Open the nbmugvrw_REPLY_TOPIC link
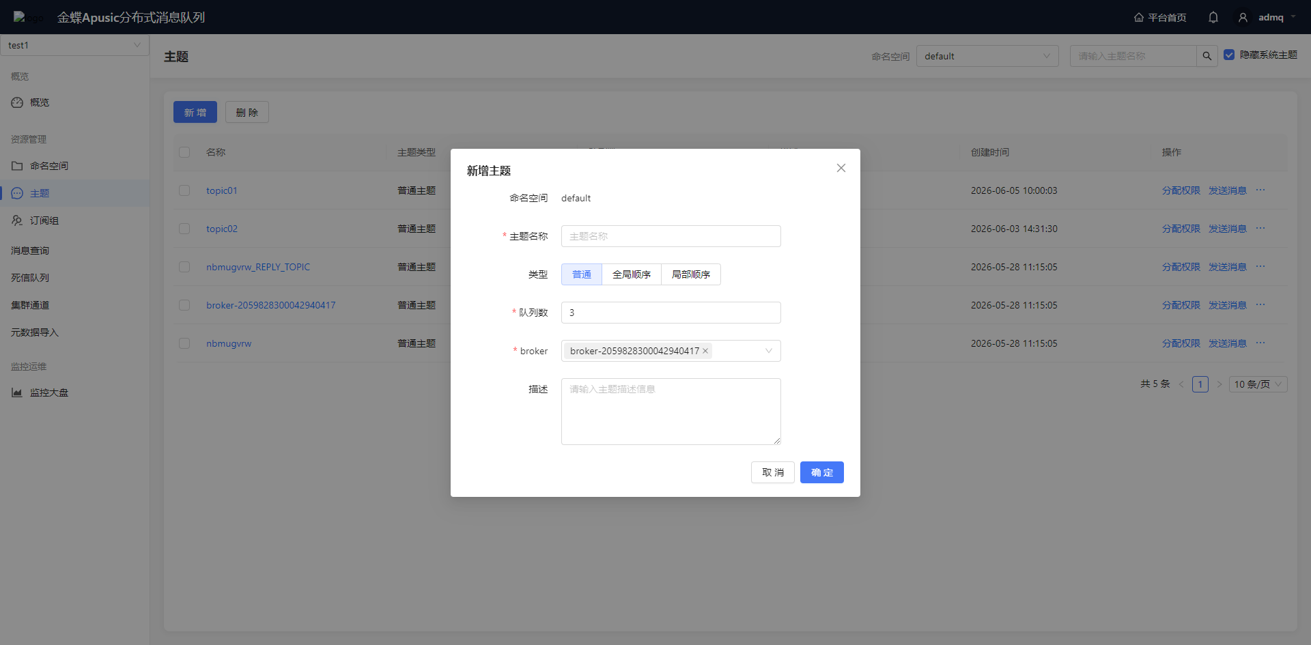 tap(258, 267)
